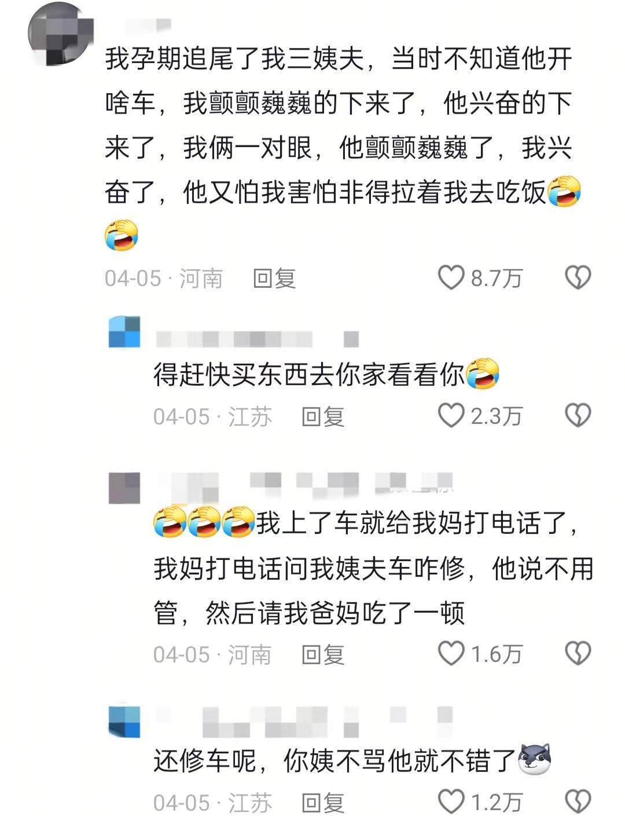Reply to the 我上了车 comment

pos(323,655)
